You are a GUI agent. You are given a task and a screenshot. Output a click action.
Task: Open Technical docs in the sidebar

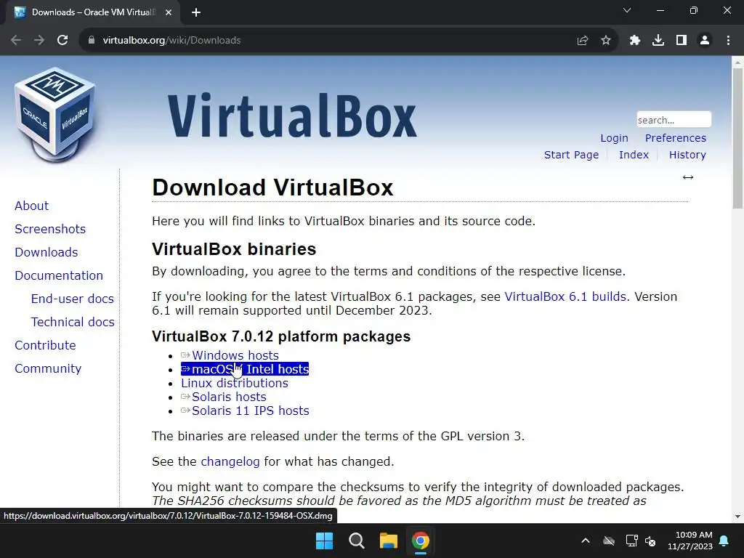73,322
